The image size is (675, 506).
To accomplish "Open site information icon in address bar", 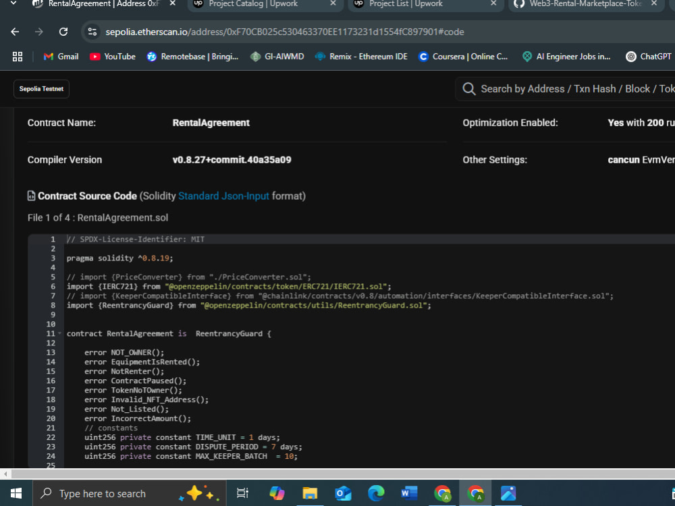I will point(92,32).
